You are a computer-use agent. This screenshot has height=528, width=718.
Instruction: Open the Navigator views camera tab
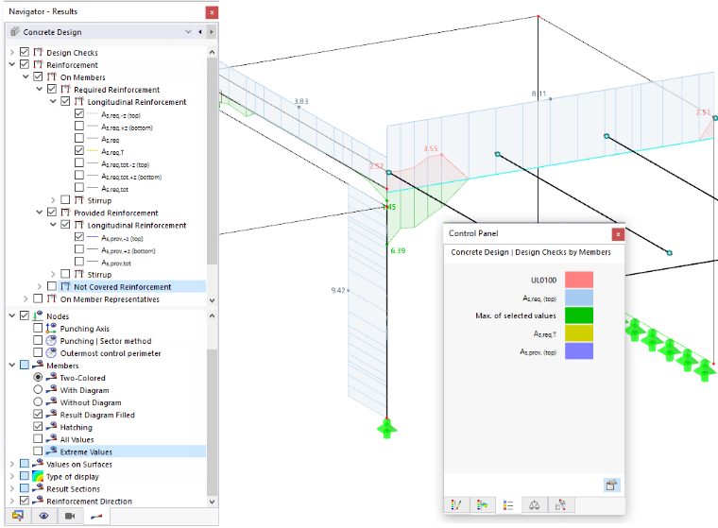pos(70,516)
